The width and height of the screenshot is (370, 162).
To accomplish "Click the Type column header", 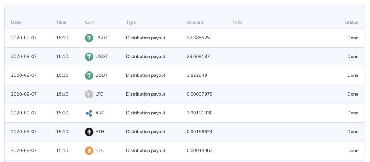I will point(131,22).
